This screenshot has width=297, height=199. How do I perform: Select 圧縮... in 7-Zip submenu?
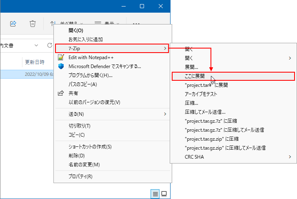click(233, 103)
